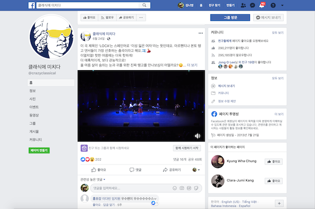Click 만들기 in the top bar

230,5
